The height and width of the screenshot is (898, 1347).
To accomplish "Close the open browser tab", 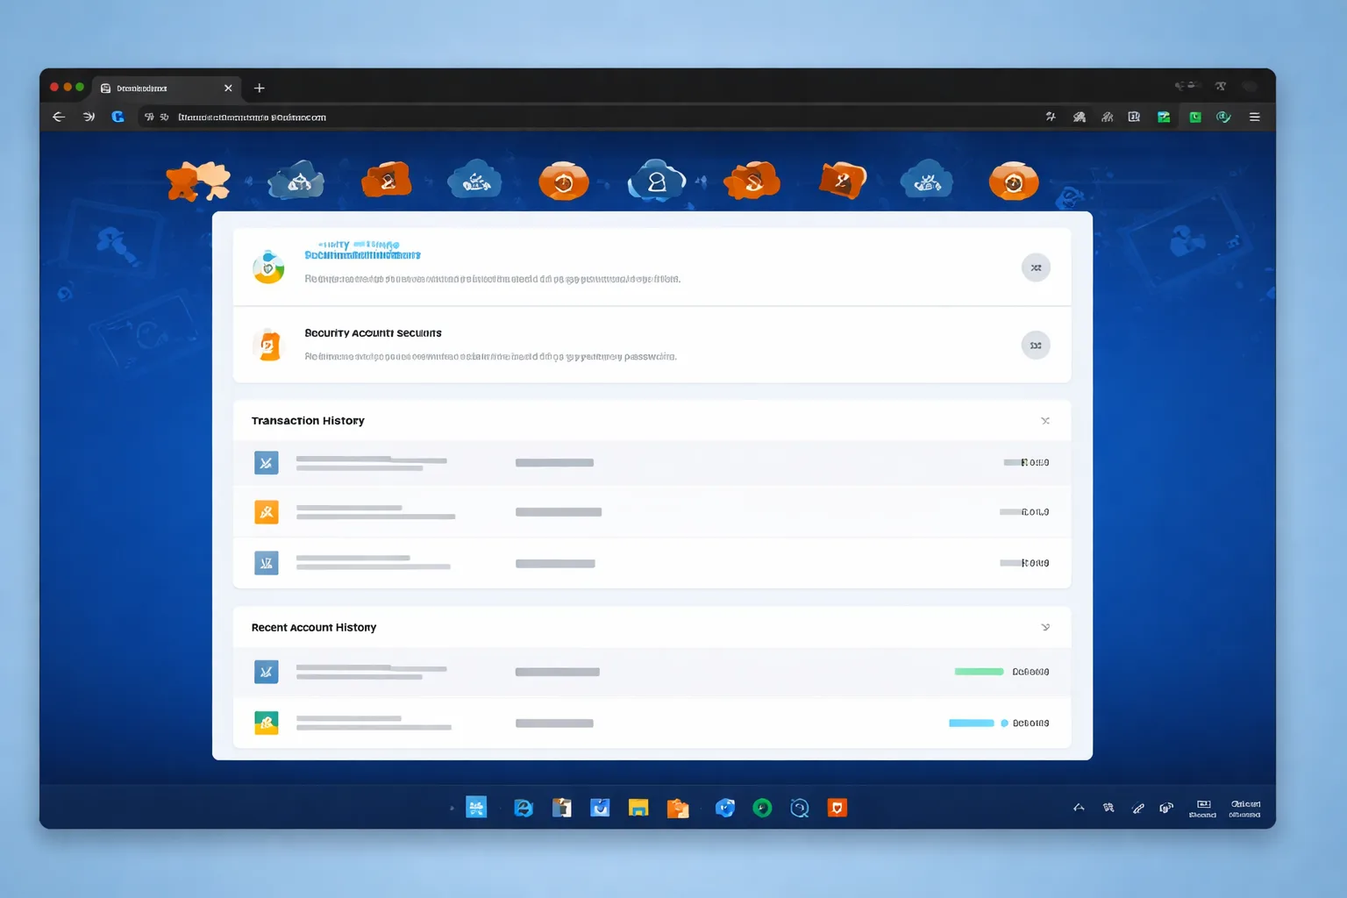I will tap(228, 88).
